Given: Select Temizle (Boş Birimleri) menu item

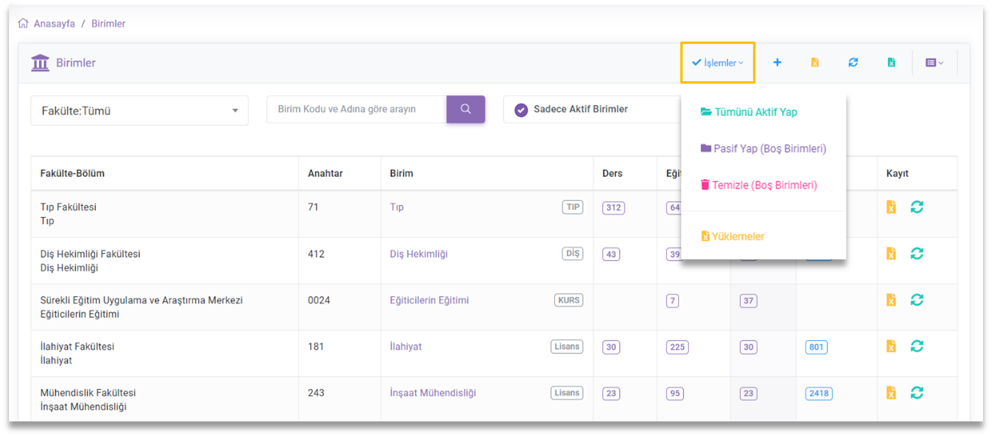Looking at the screenshot, I should [x=764, y=185].
